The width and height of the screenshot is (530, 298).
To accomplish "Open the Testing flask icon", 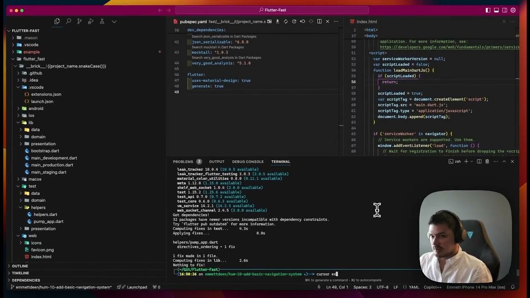I will (x=102, y=22).
